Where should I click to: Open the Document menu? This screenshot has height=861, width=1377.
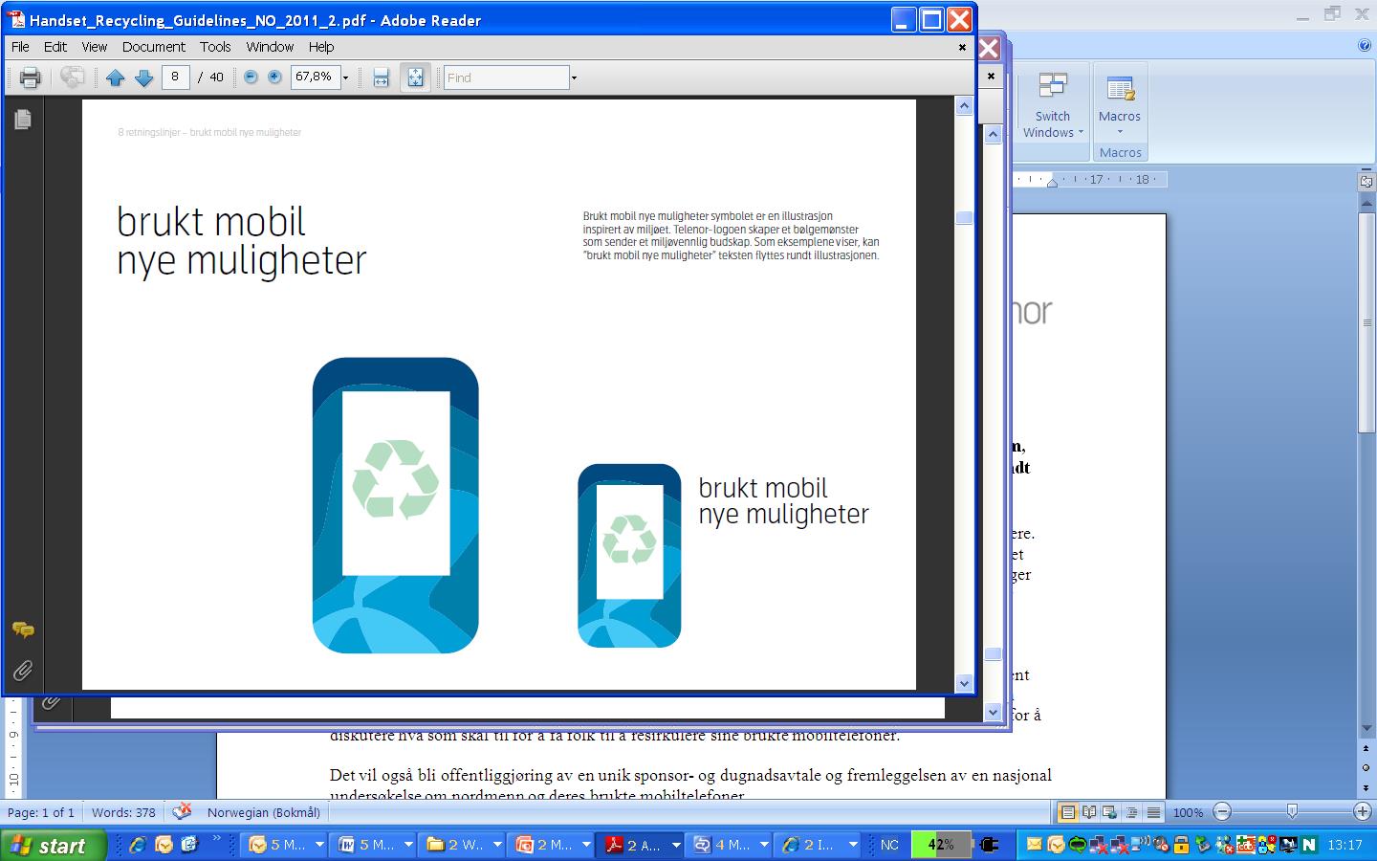tap(153, 46)
